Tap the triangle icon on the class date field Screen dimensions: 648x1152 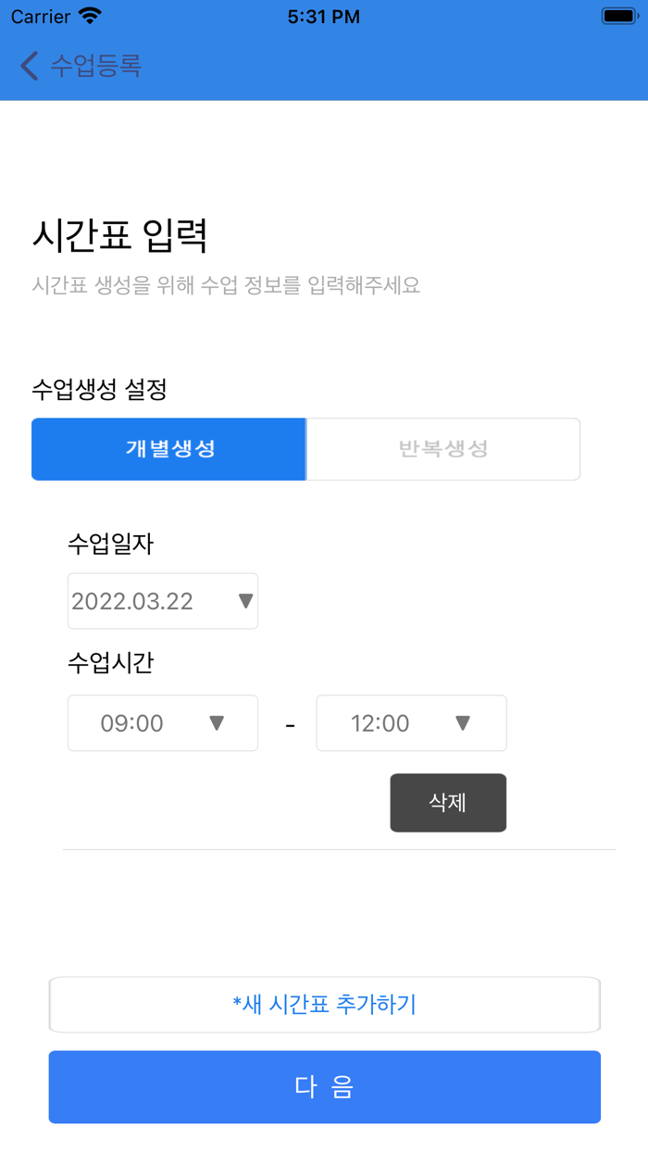click(x=243, y=600)
